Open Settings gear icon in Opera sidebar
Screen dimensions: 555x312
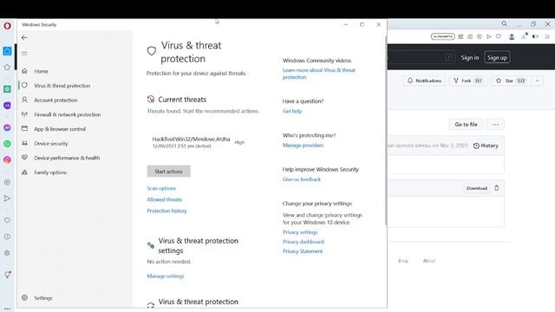(7, 253)
